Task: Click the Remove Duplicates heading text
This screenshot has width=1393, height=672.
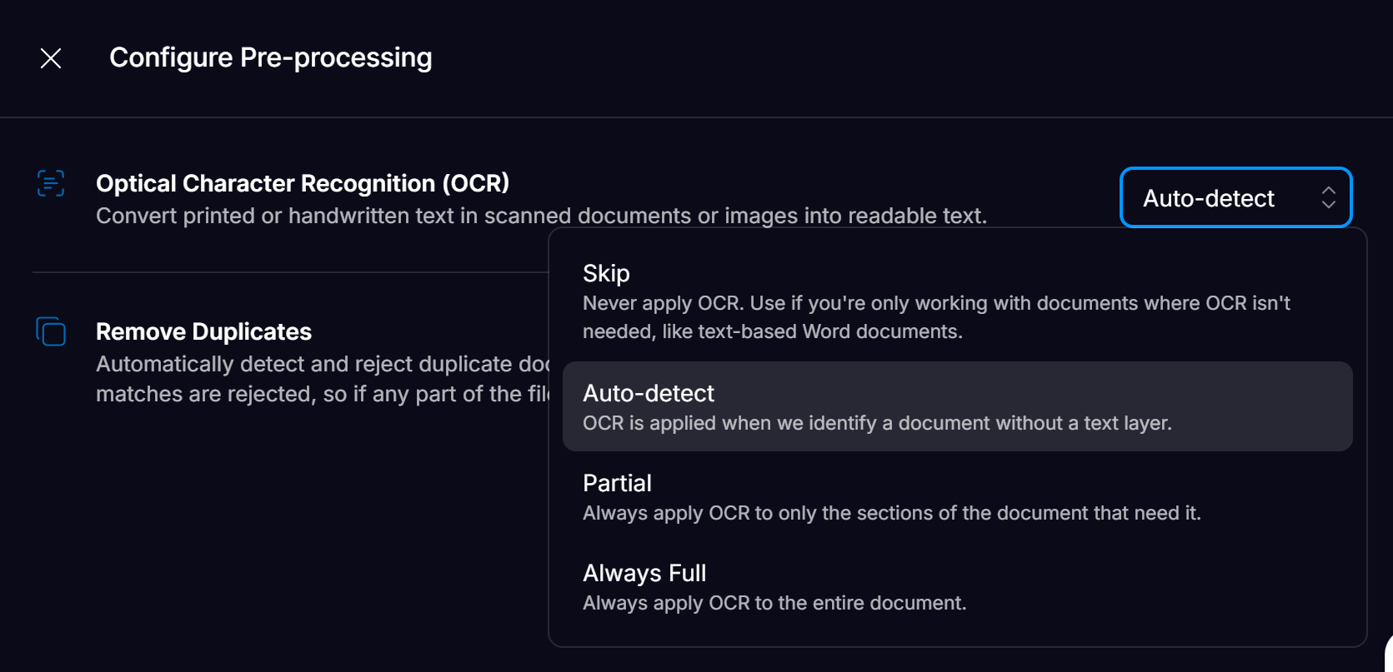Action: [x=204, y=331]
